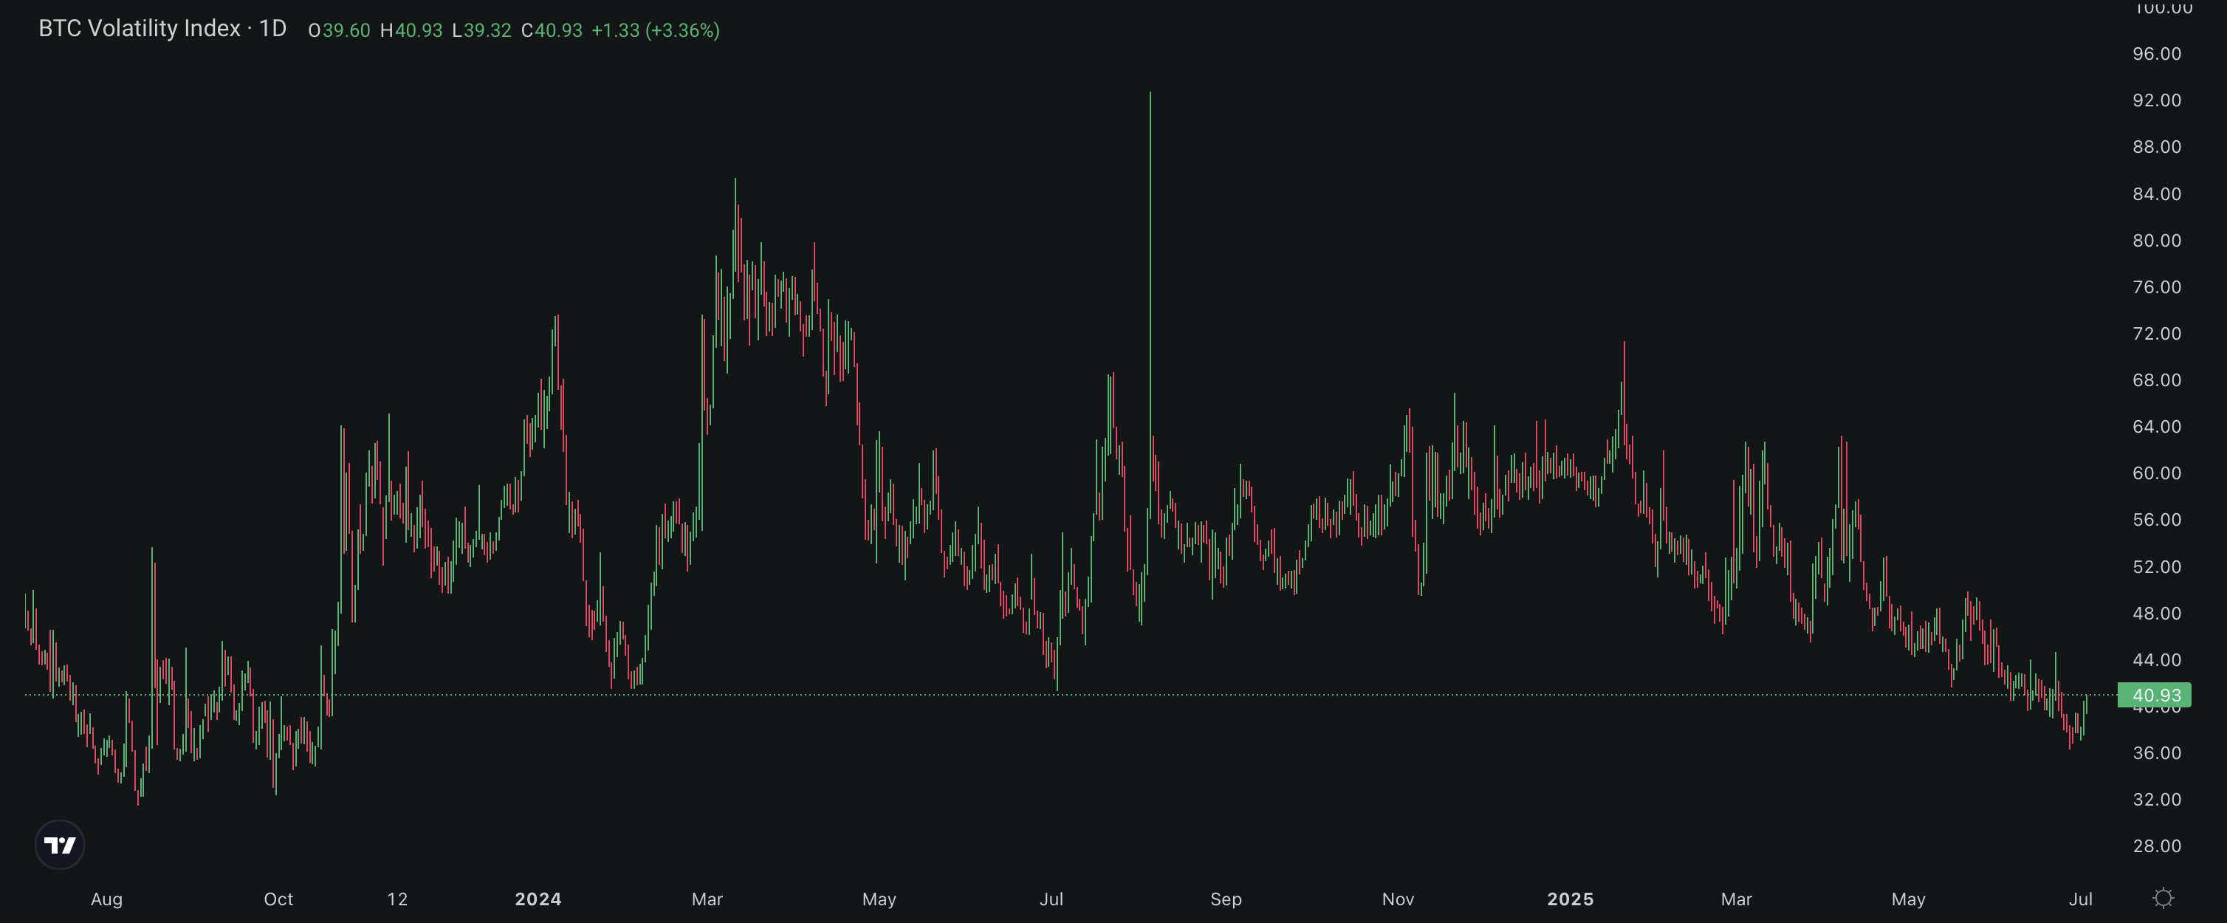The image size is (2227, 923).
Task: Select the BTC Volatility Index symbol title
Action: coord(143,29)
